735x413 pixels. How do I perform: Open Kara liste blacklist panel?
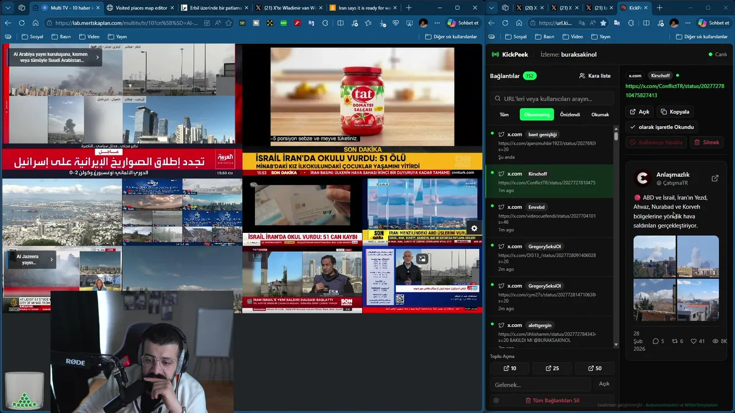pos(595,76)
